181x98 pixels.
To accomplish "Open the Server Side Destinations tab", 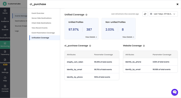I will click(x=41, y=18).
